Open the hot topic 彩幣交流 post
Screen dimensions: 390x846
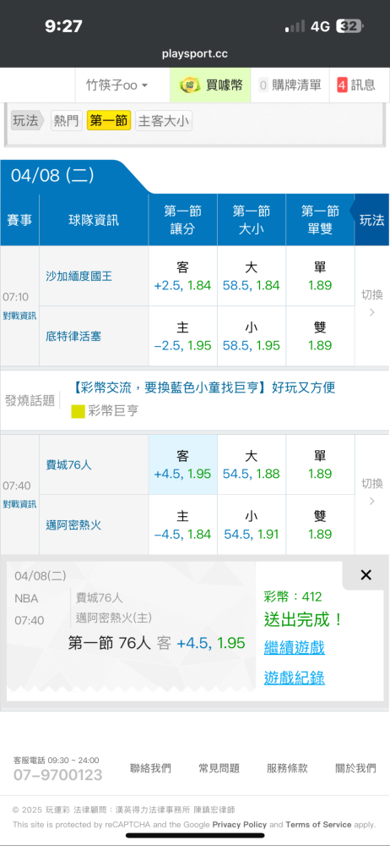pos(203,387)
